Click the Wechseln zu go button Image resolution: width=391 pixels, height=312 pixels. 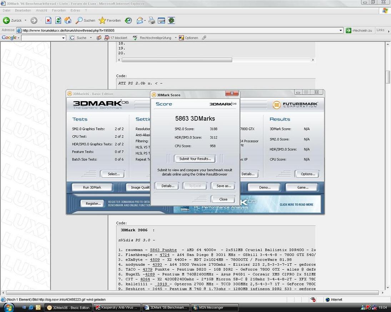tap(359, 30)
